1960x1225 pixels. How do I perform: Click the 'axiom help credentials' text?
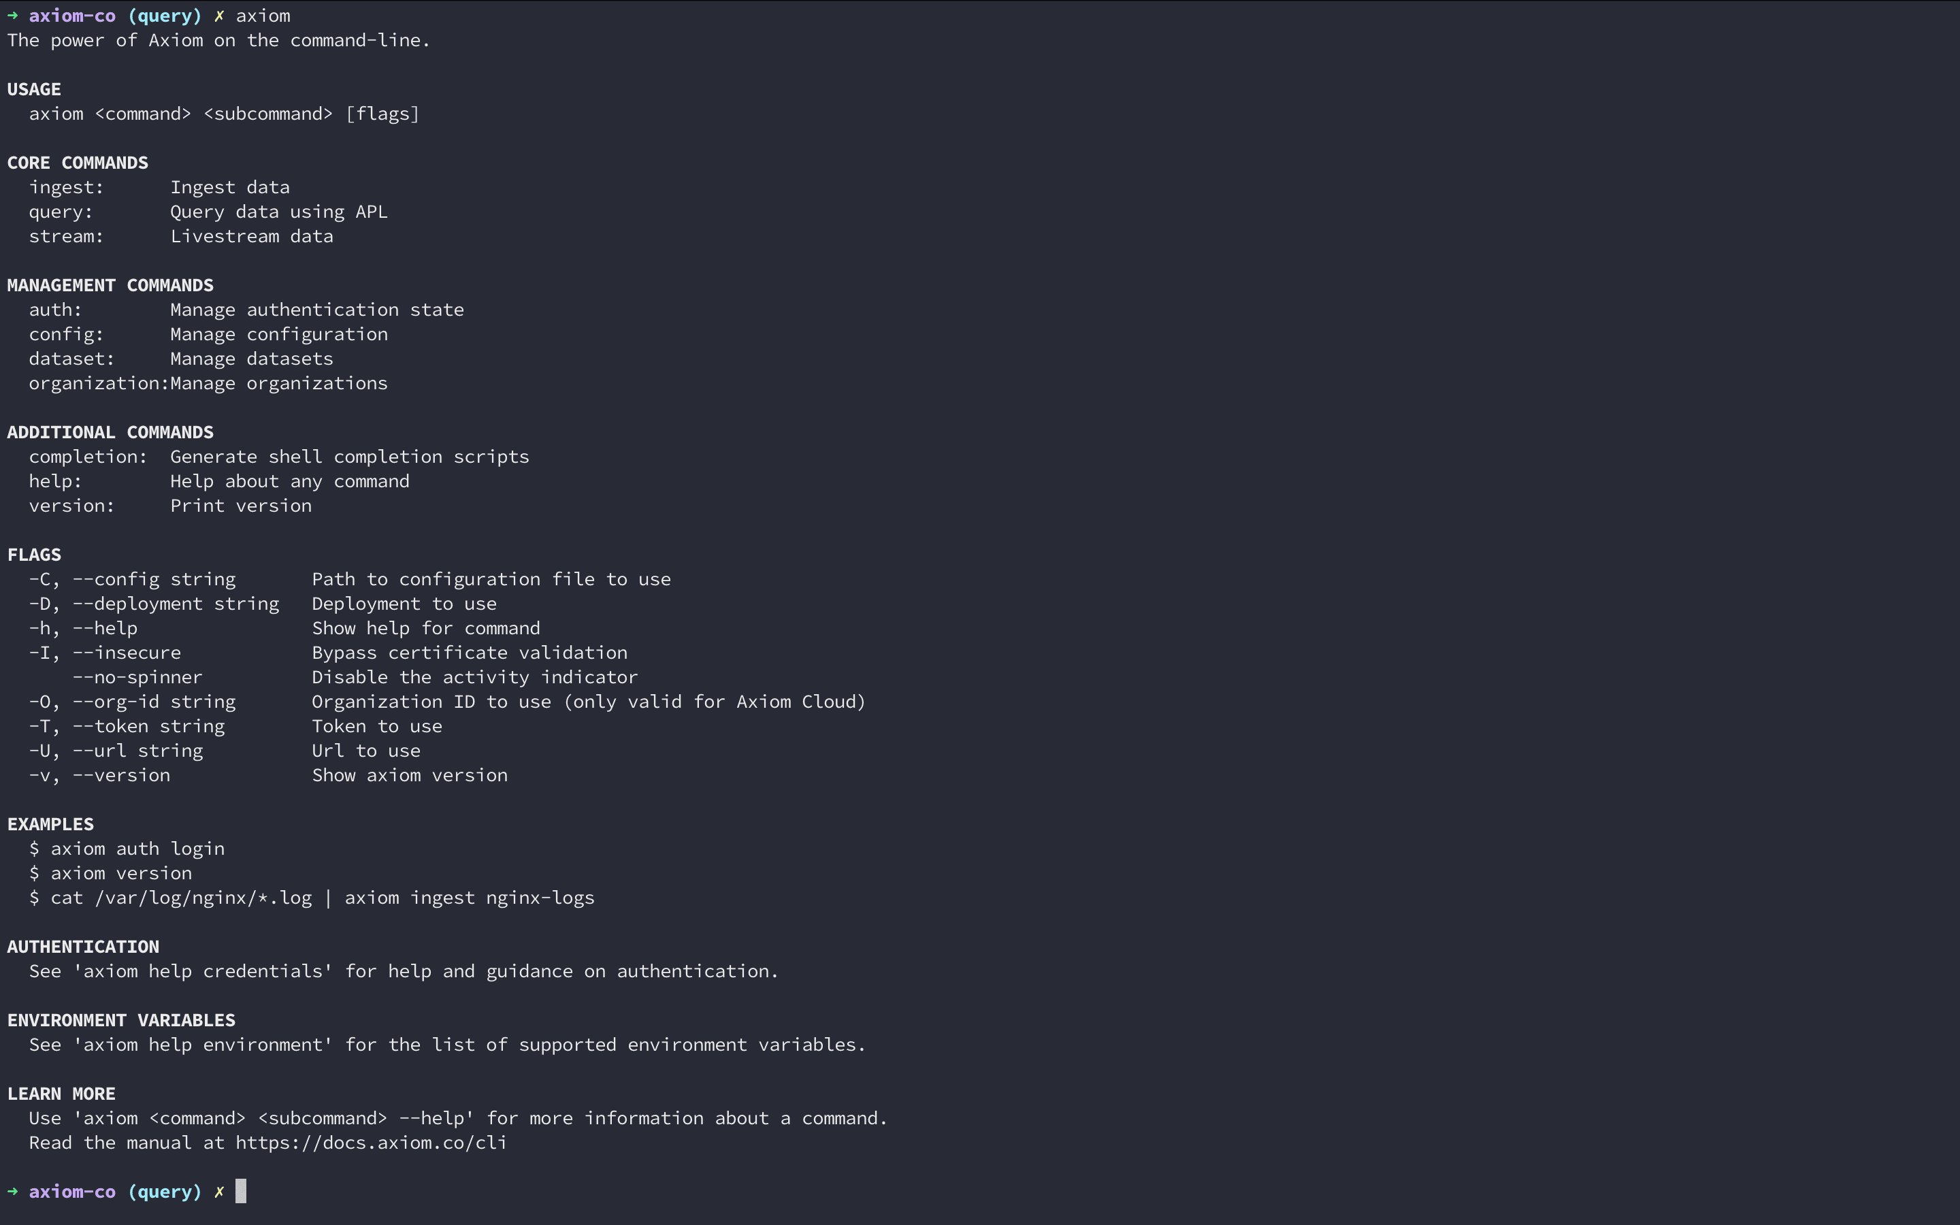click(203, 971)
